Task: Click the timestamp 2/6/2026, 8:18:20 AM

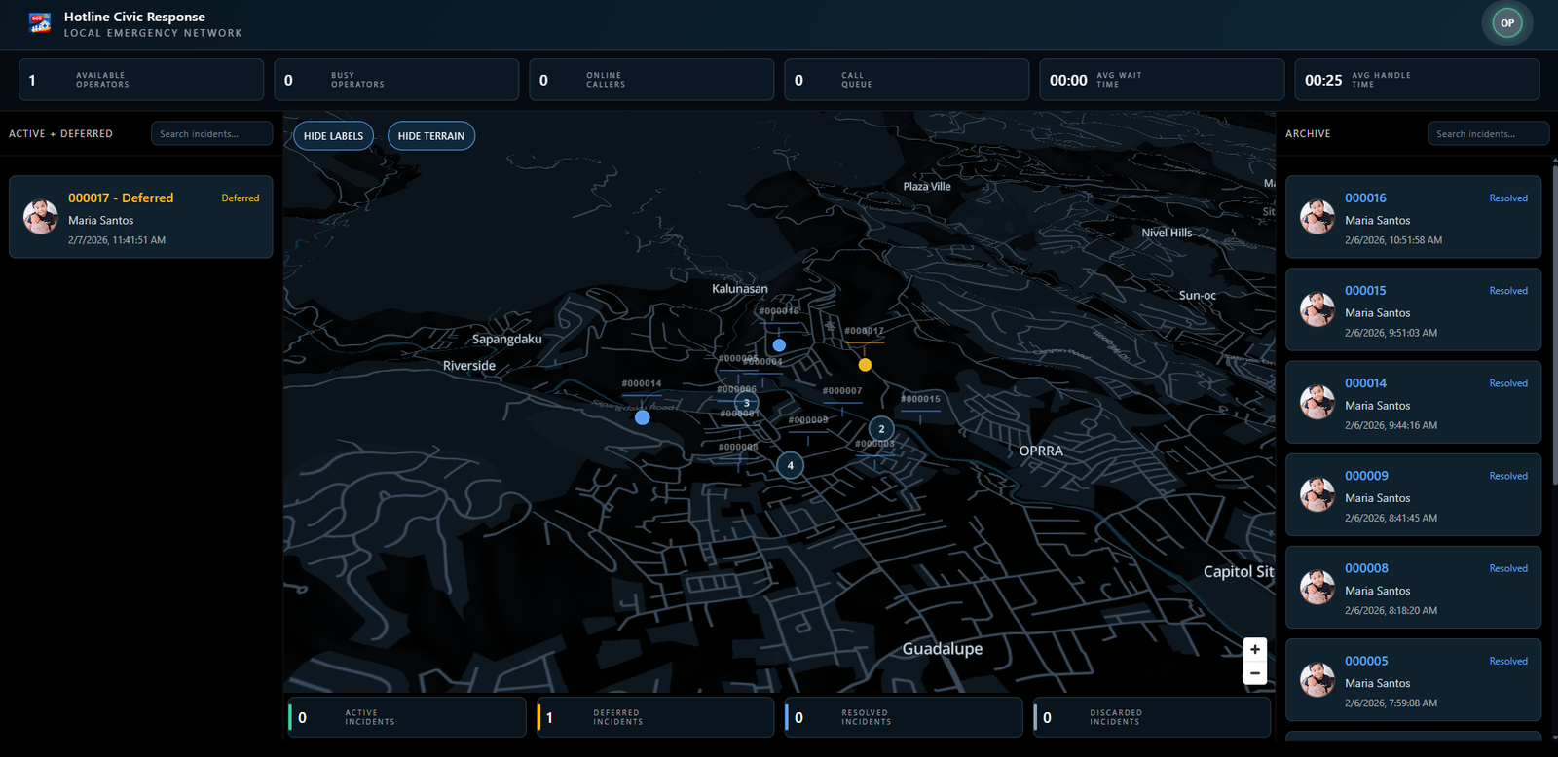Action: 1391,610
